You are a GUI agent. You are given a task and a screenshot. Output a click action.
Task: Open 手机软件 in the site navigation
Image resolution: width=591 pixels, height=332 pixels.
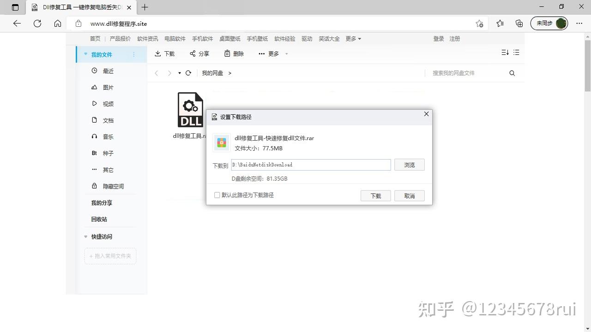pos(203,39)
